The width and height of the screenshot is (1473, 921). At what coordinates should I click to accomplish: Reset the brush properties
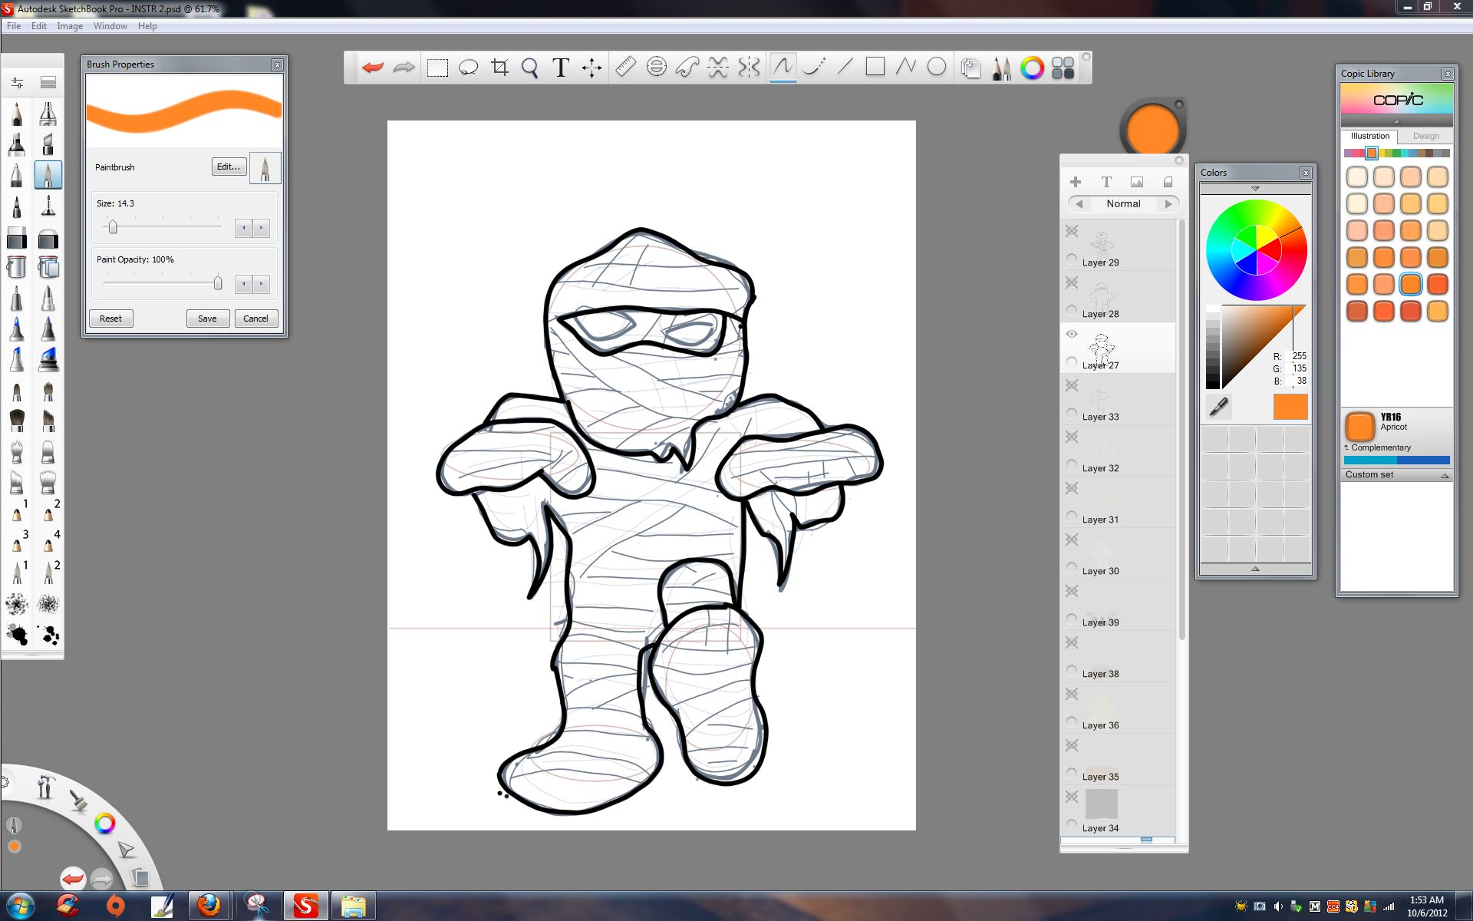[110, 319]
